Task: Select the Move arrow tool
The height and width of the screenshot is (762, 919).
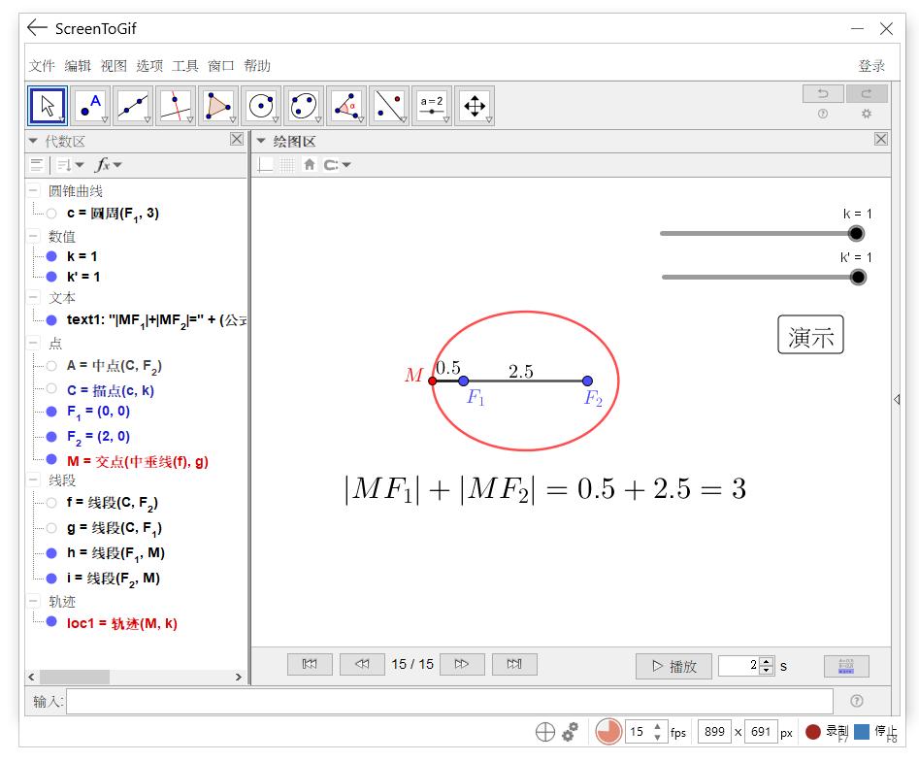Action: (48, 105)
